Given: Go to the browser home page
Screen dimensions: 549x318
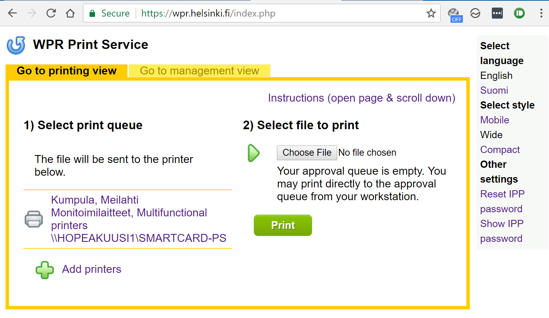Looking at the screenshot, I should pyautogui.click(x=70, y=13).
